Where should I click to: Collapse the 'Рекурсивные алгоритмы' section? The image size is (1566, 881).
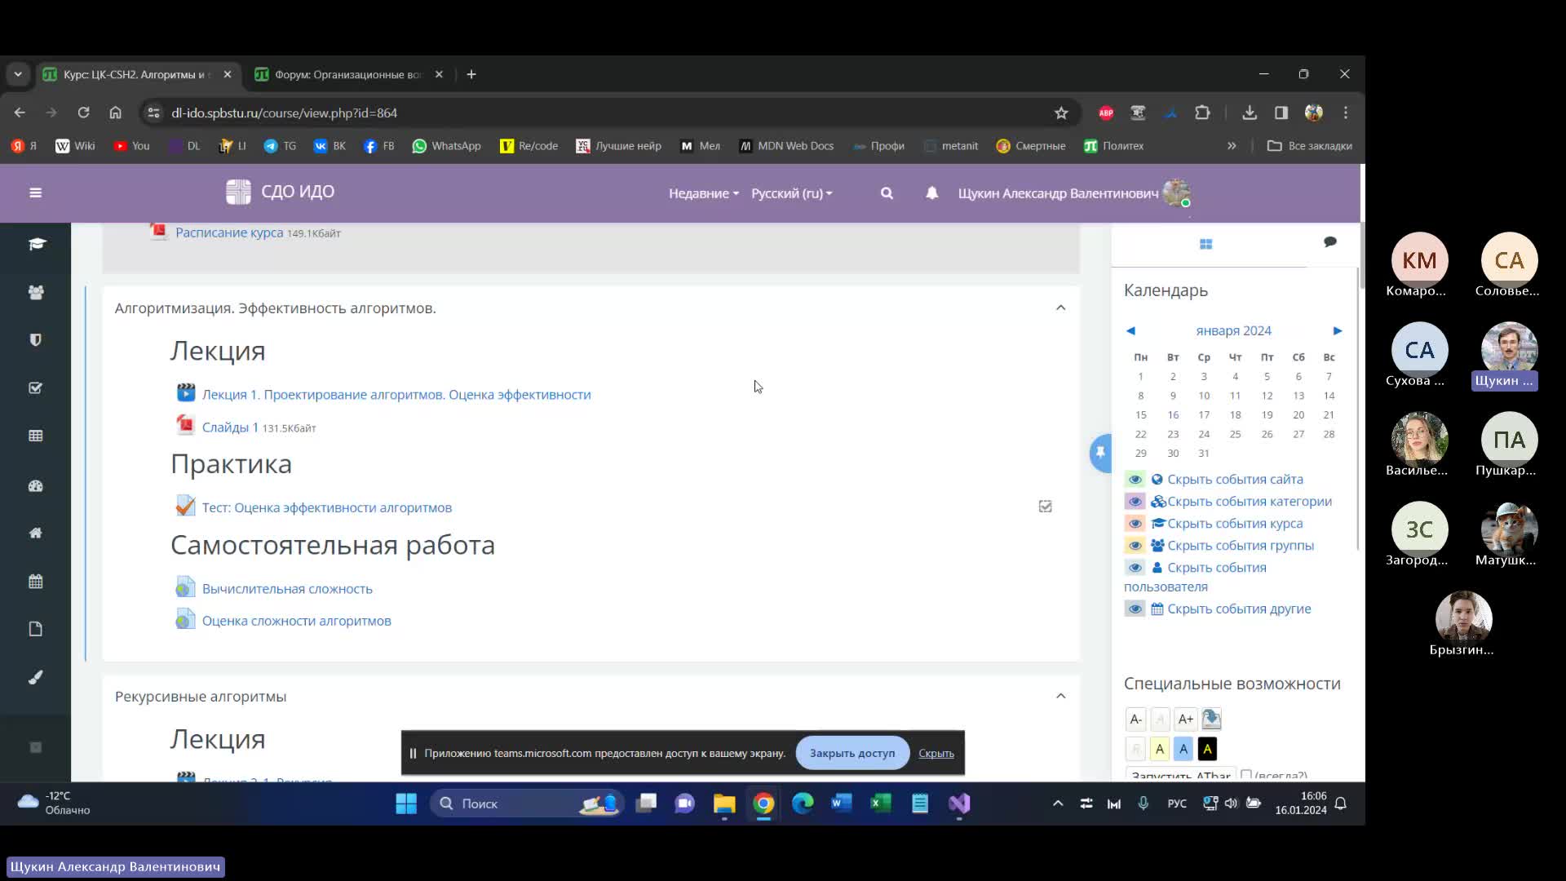click(x=1060, y=696)
